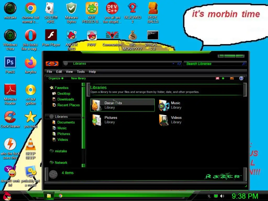Open the 'who the fuck uses this' icon
268x201 pixels.
click(10, 149)
